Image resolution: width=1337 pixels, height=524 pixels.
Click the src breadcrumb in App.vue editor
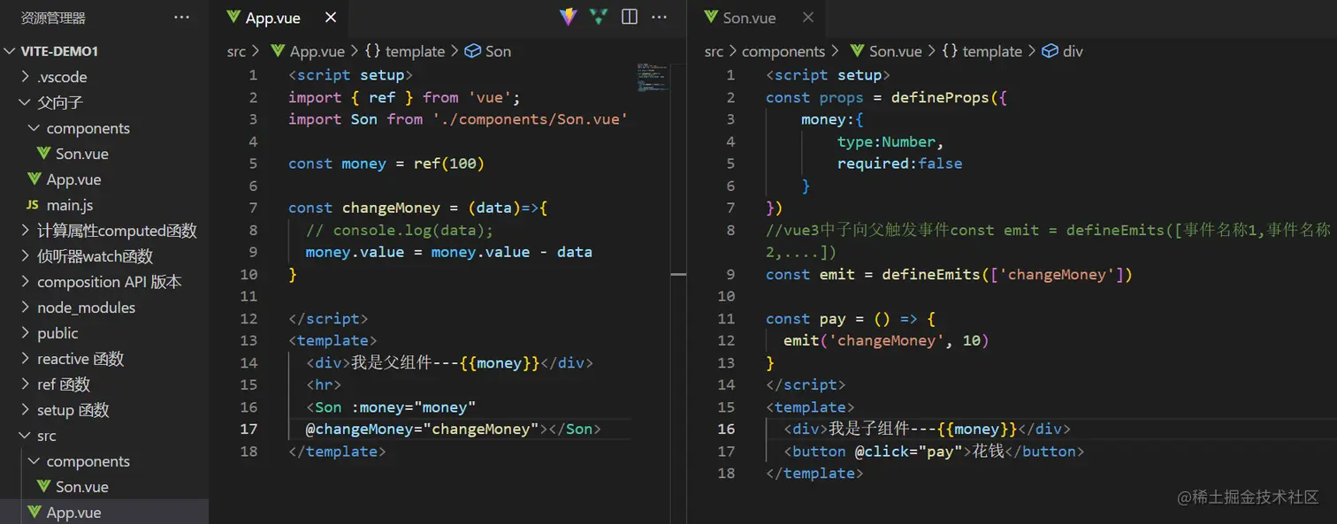point(236,51)
